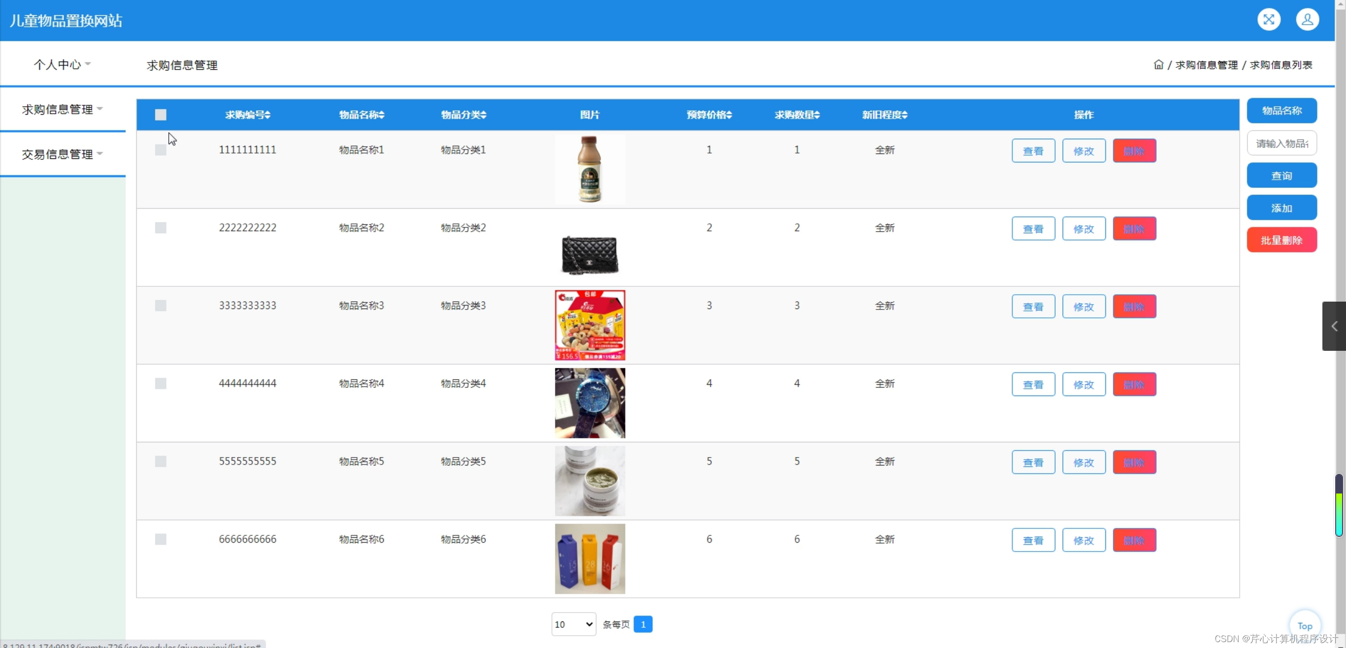Check the row 2222222222 checkbox
The height and width of the screenshot is (648, 1346).
pos(160,228)
